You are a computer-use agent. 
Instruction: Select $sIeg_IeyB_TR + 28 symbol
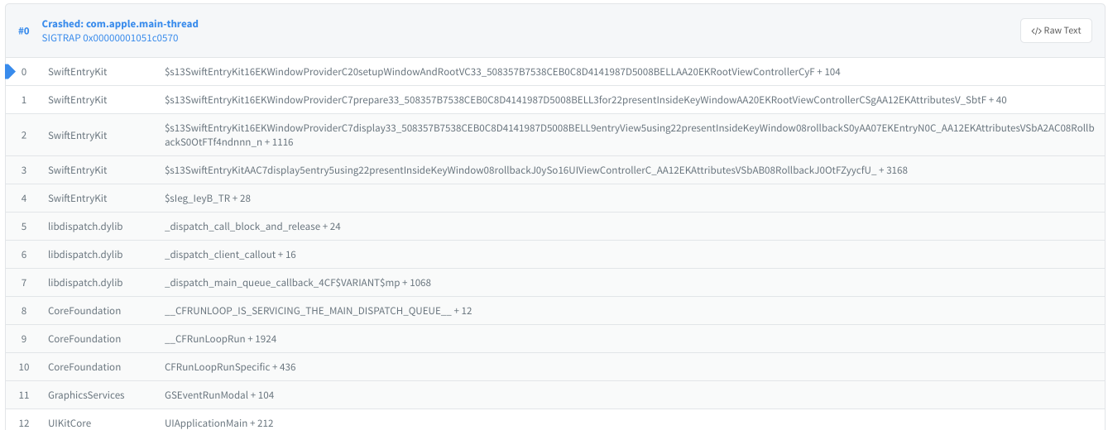(x=208, y=198)
